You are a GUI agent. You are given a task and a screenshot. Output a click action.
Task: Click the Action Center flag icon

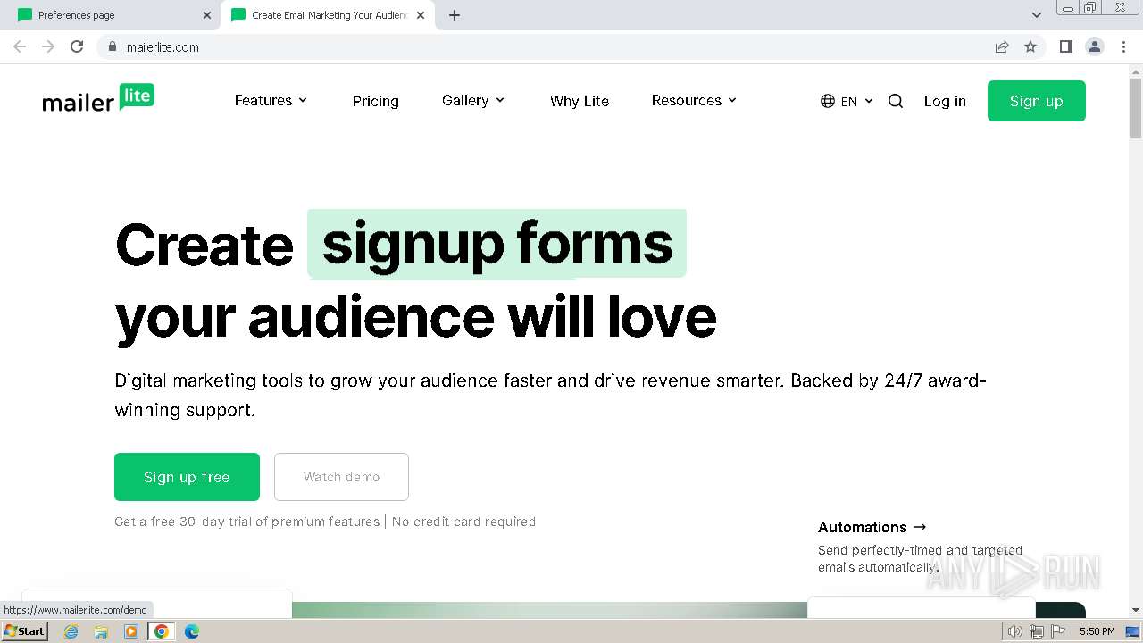pos(1057,631)
